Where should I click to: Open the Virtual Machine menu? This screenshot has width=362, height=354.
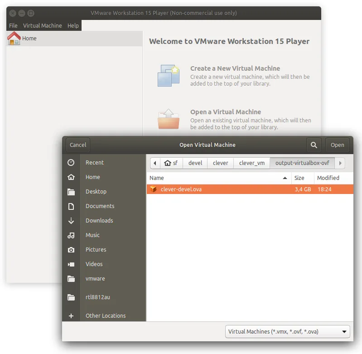(43, 26)
